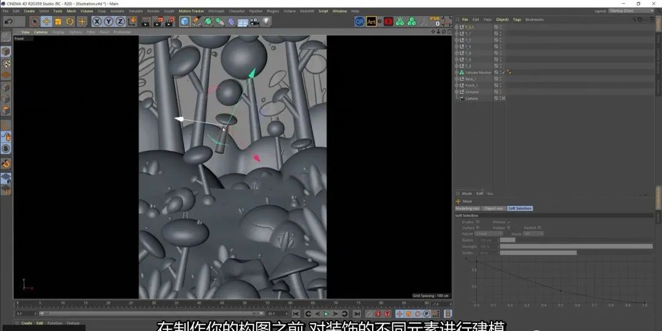
Task: Toggle the Z axis lock
Action: [x=120, y=21]
